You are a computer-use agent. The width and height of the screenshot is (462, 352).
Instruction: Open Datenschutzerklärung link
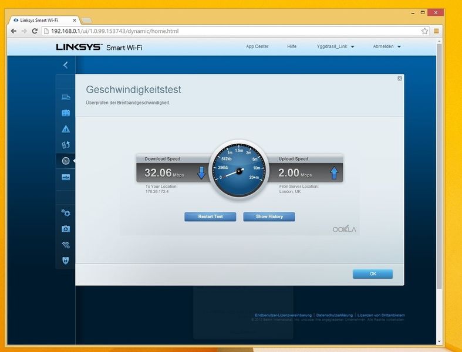click(335, 315)
